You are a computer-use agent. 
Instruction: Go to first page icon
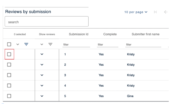coord(155,12)
